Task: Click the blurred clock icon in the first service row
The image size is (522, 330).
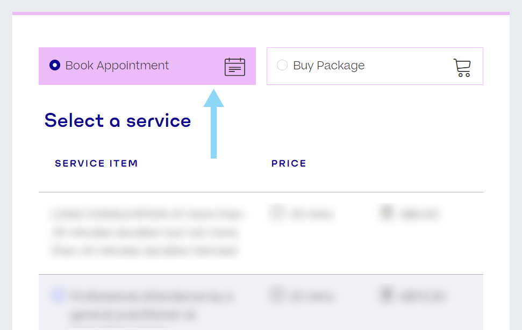Action: (277, 213)
